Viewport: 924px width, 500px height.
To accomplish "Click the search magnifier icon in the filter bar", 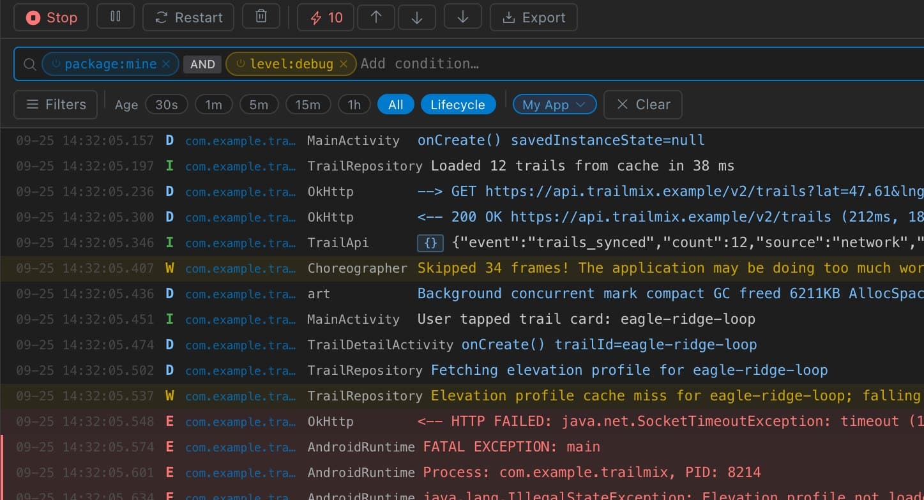I will (x=29, y=64).
